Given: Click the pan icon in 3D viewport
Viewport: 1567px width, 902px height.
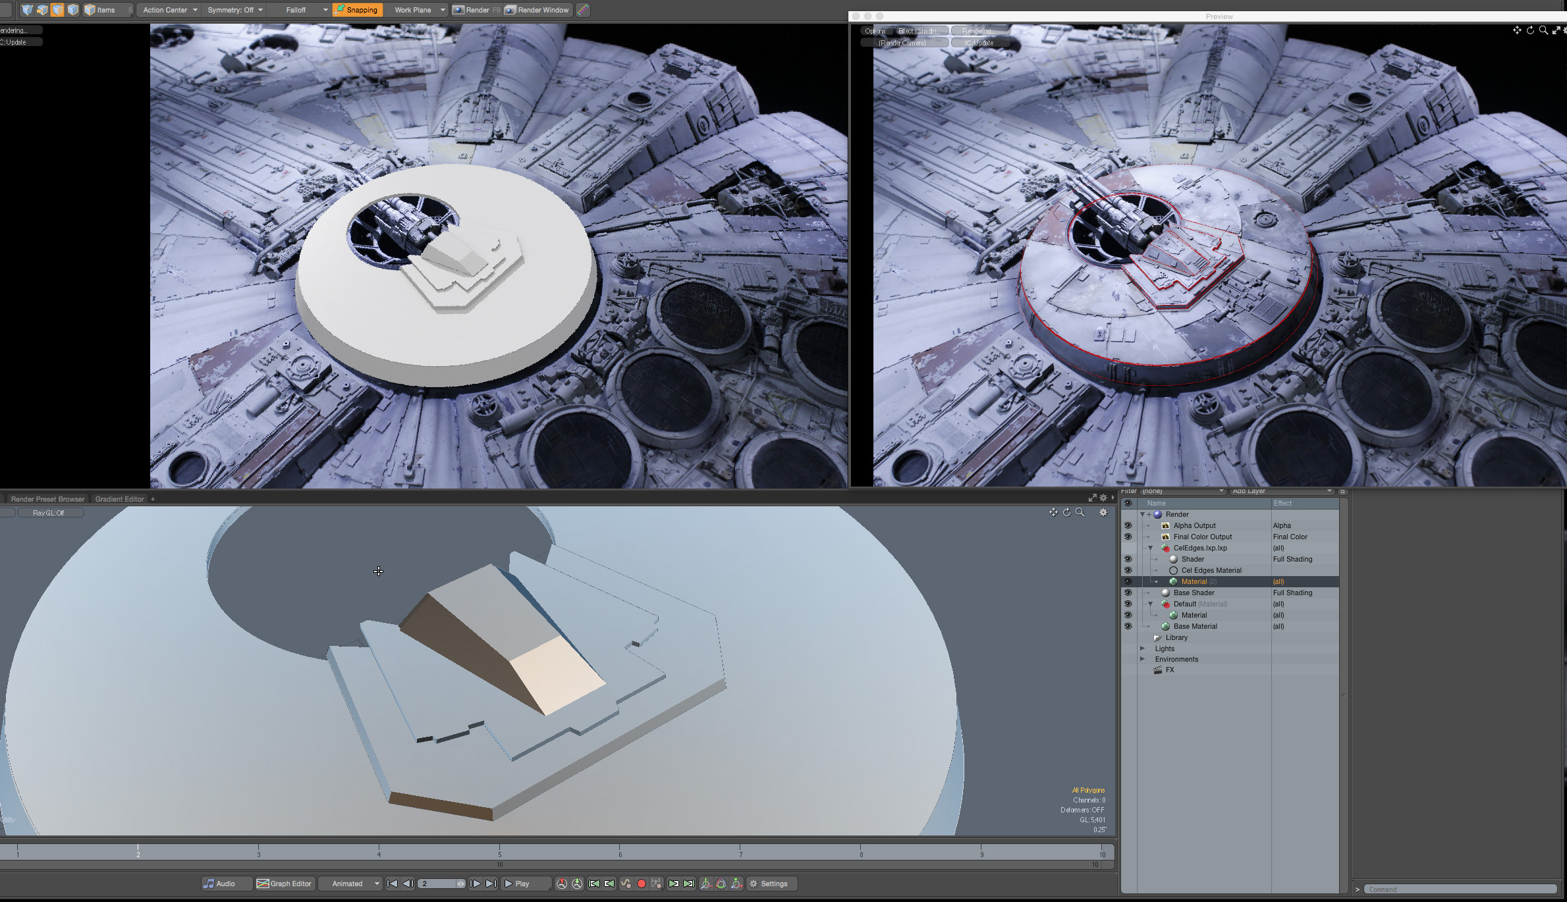Looking at the screenshot, I should (x=1053, y=512).
